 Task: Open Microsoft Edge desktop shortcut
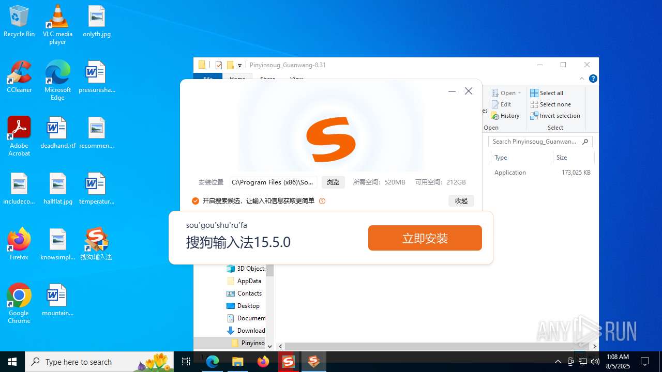57,81
